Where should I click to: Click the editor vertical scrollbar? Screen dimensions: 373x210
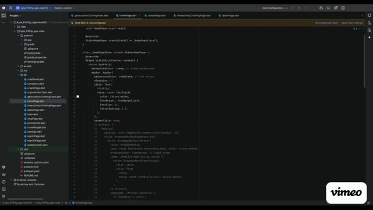point(364,61)
